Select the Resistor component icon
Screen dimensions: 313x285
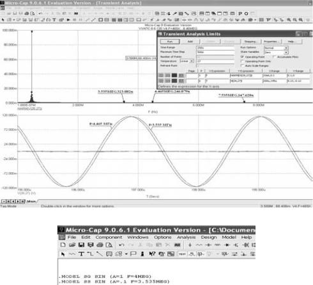point(199,245)
